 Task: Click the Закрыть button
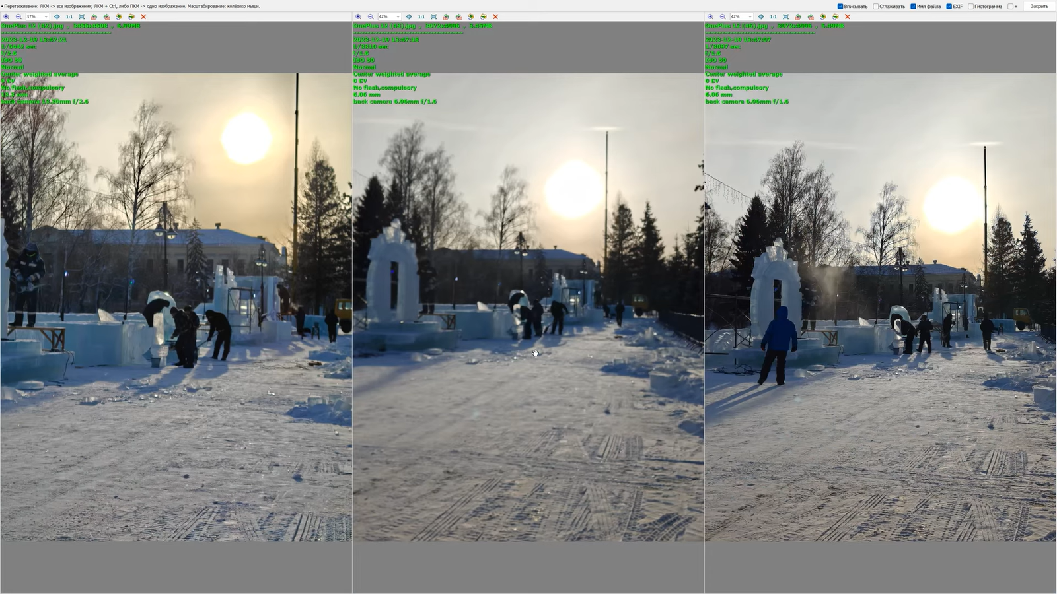[x=1039, y=6]
